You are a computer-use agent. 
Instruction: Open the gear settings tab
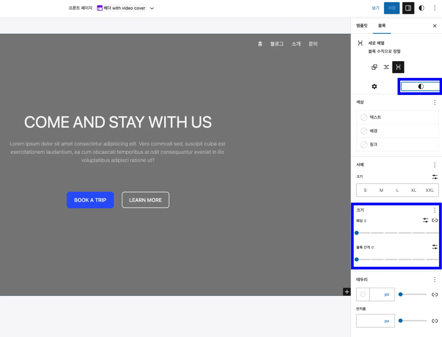(x=374, y=86)
